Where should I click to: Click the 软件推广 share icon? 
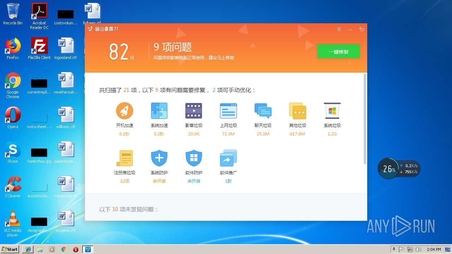(x=228, y=158)
